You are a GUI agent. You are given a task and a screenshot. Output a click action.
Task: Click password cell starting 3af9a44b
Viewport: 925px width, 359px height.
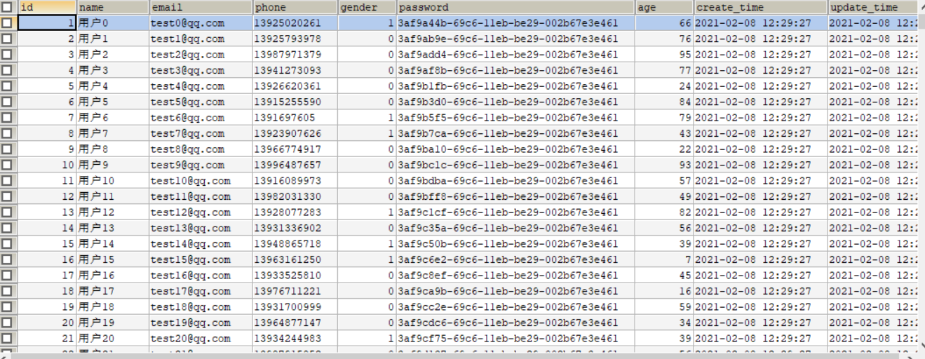(516, 23)
